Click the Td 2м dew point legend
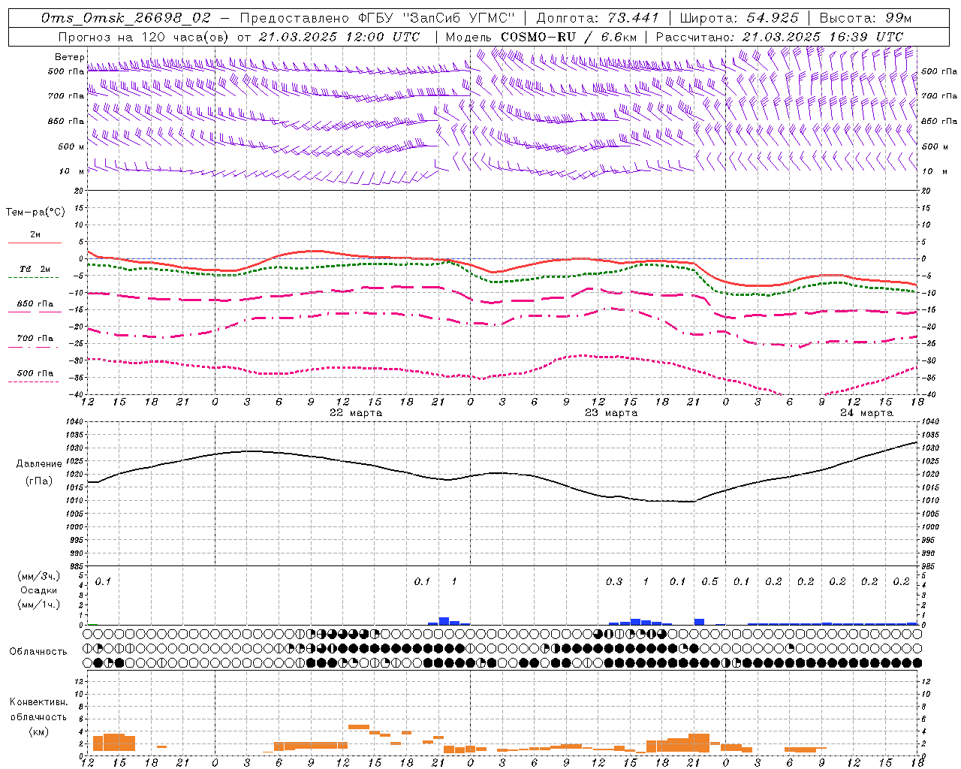The image size is (961, 769). 35,269
